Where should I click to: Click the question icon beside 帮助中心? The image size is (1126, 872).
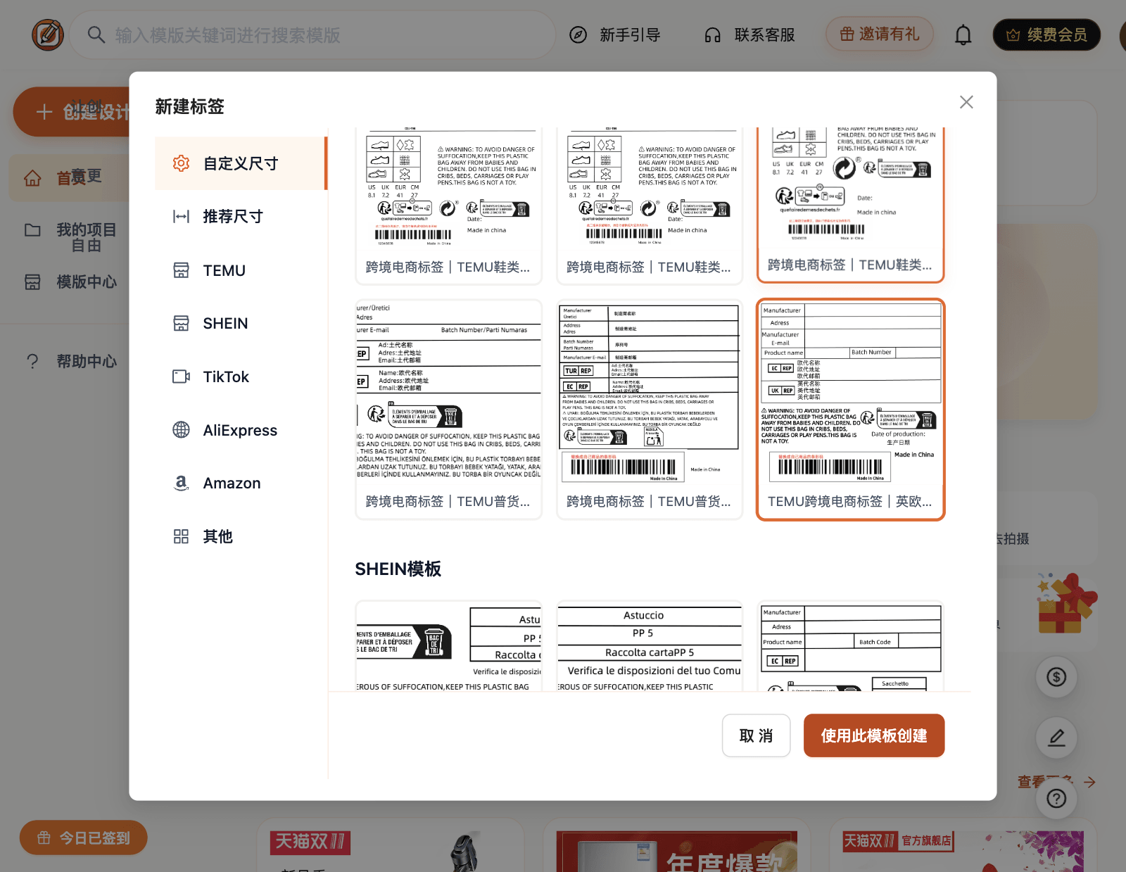[x=32, y=362]
